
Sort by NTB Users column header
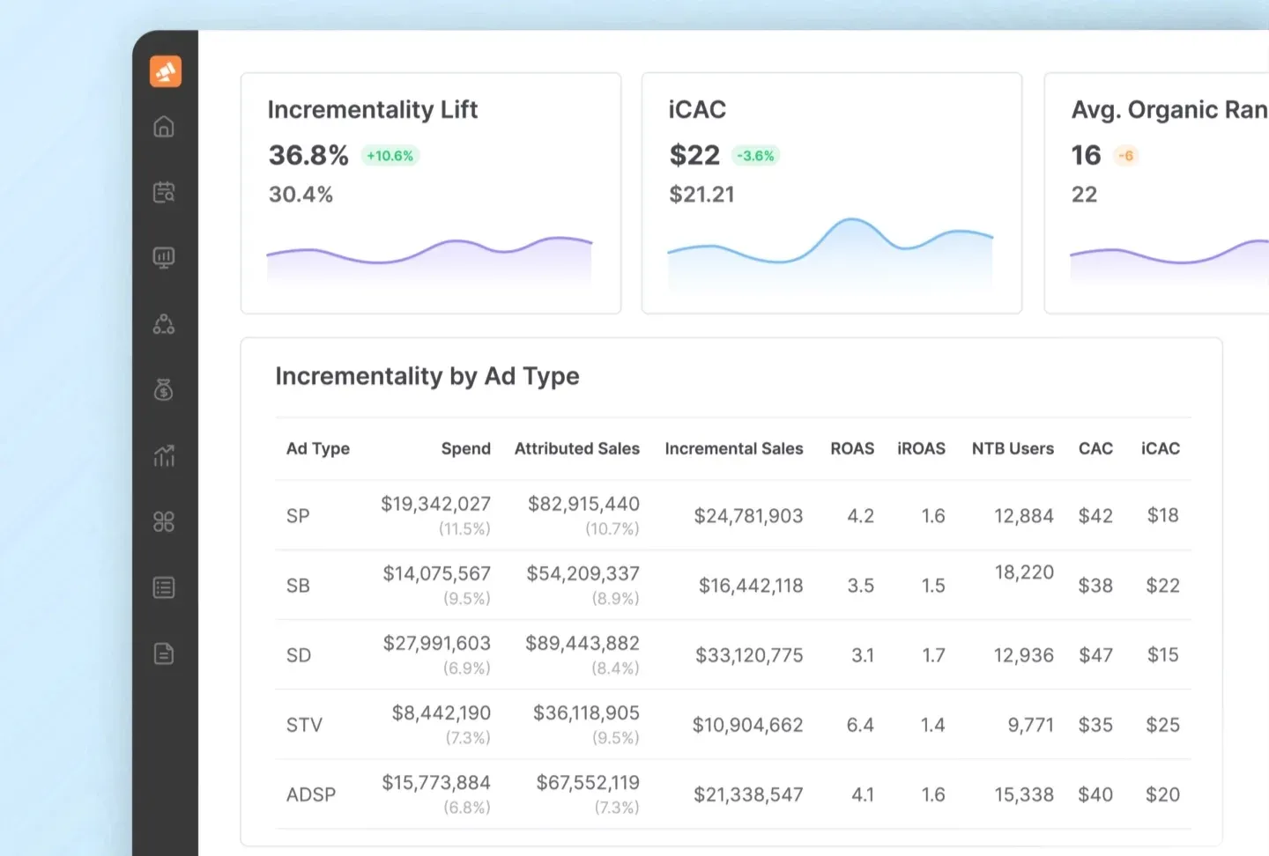tap(1013, 448)
